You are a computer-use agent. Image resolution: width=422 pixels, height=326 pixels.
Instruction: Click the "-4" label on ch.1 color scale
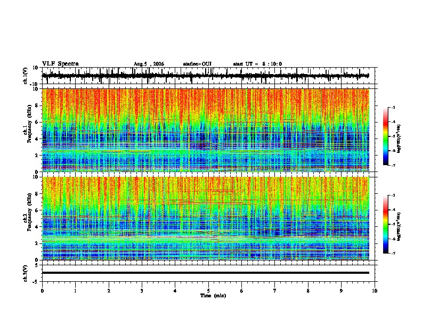393,122
